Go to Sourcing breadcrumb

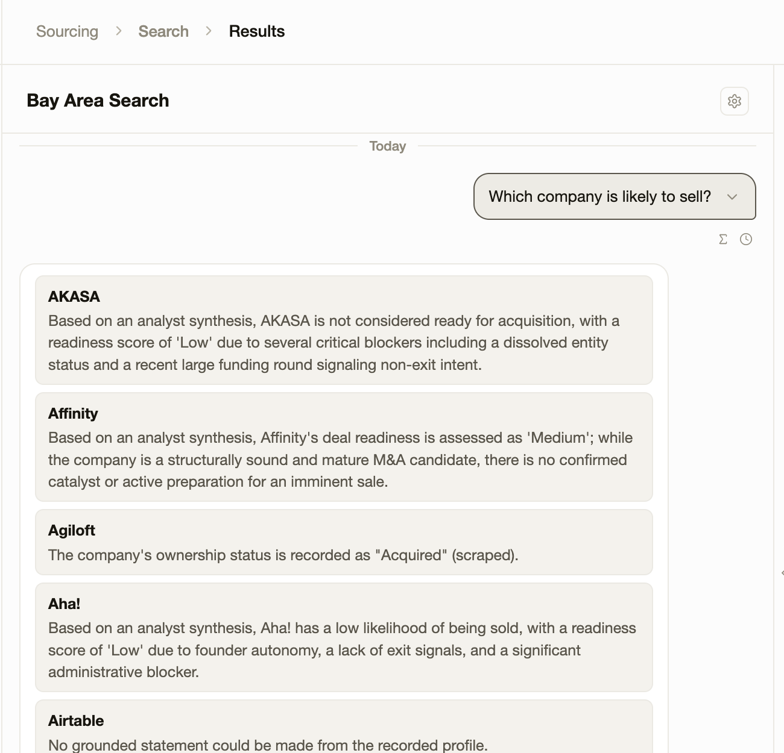click(x=67, y=31)
